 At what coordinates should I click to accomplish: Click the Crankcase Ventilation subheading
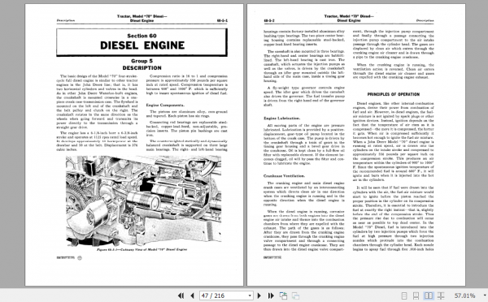pyautogui.click(x=284, y=176)
